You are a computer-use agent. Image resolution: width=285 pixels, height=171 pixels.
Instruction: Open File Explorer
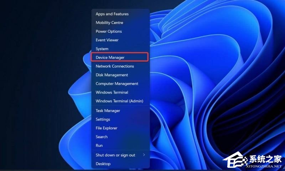click(x=106, y=128)
